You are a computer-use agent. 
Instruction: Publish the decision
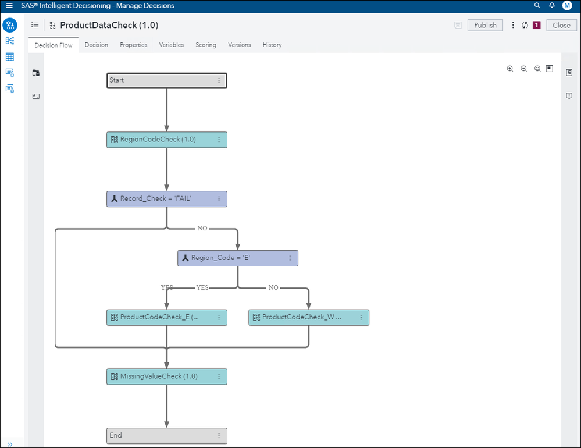tap(485, 25)
